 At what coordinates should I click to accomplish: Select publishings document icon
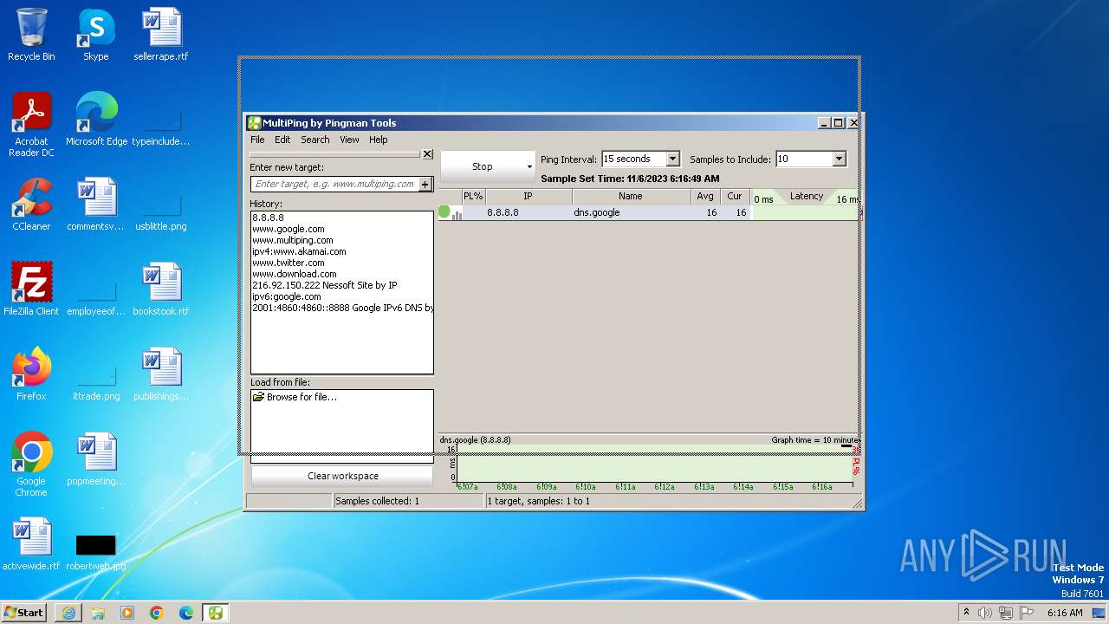161,374
